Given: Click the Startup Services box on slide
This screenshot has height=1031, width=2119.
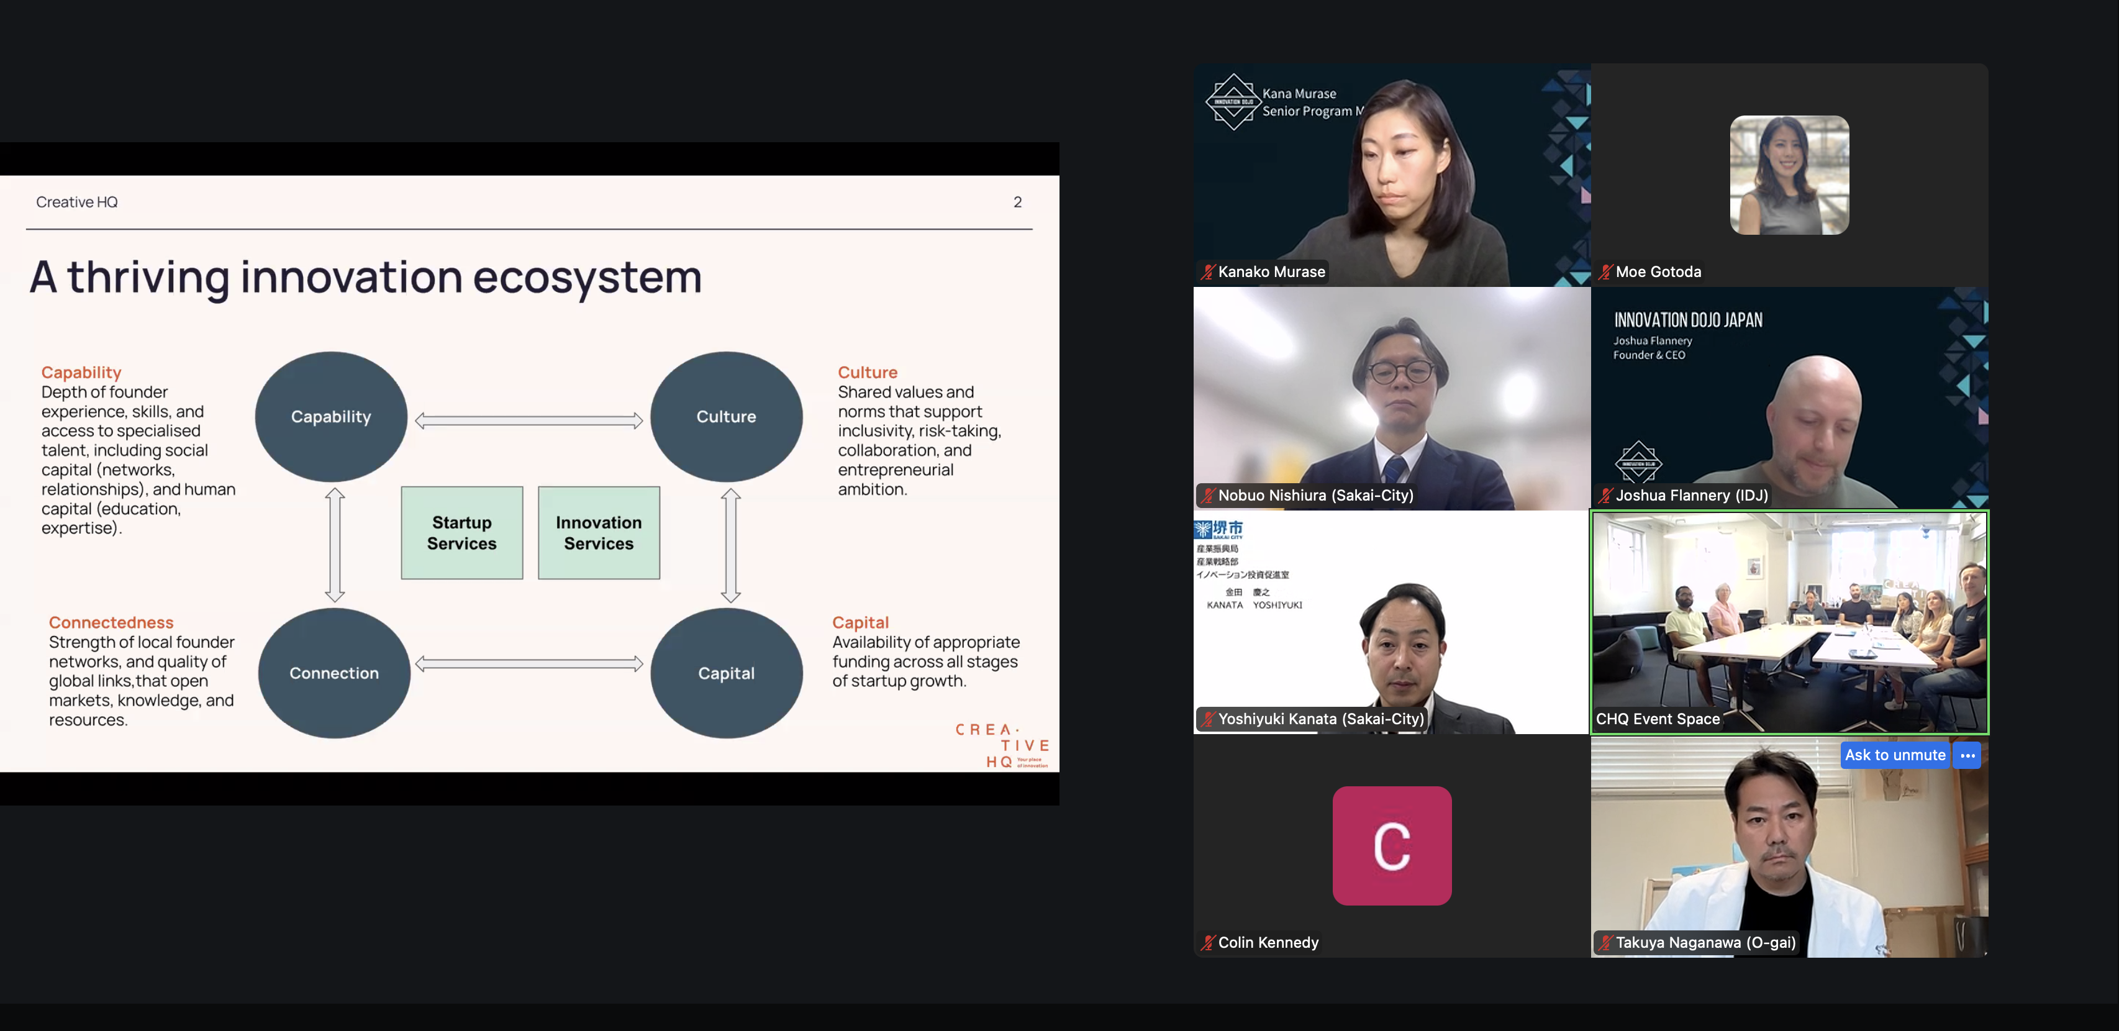Looking at the screenshot, I should coord(461,533).
